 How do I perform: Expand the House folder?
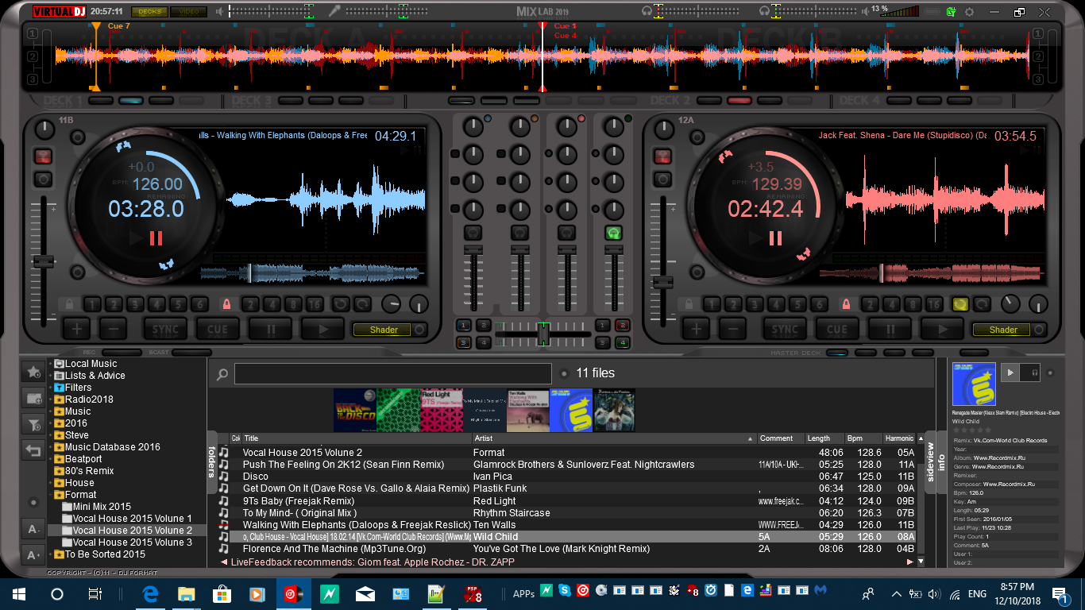coord(50,483)
